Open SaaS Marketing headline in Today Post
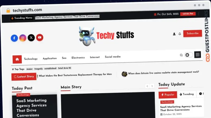 [x=32, y=108]
